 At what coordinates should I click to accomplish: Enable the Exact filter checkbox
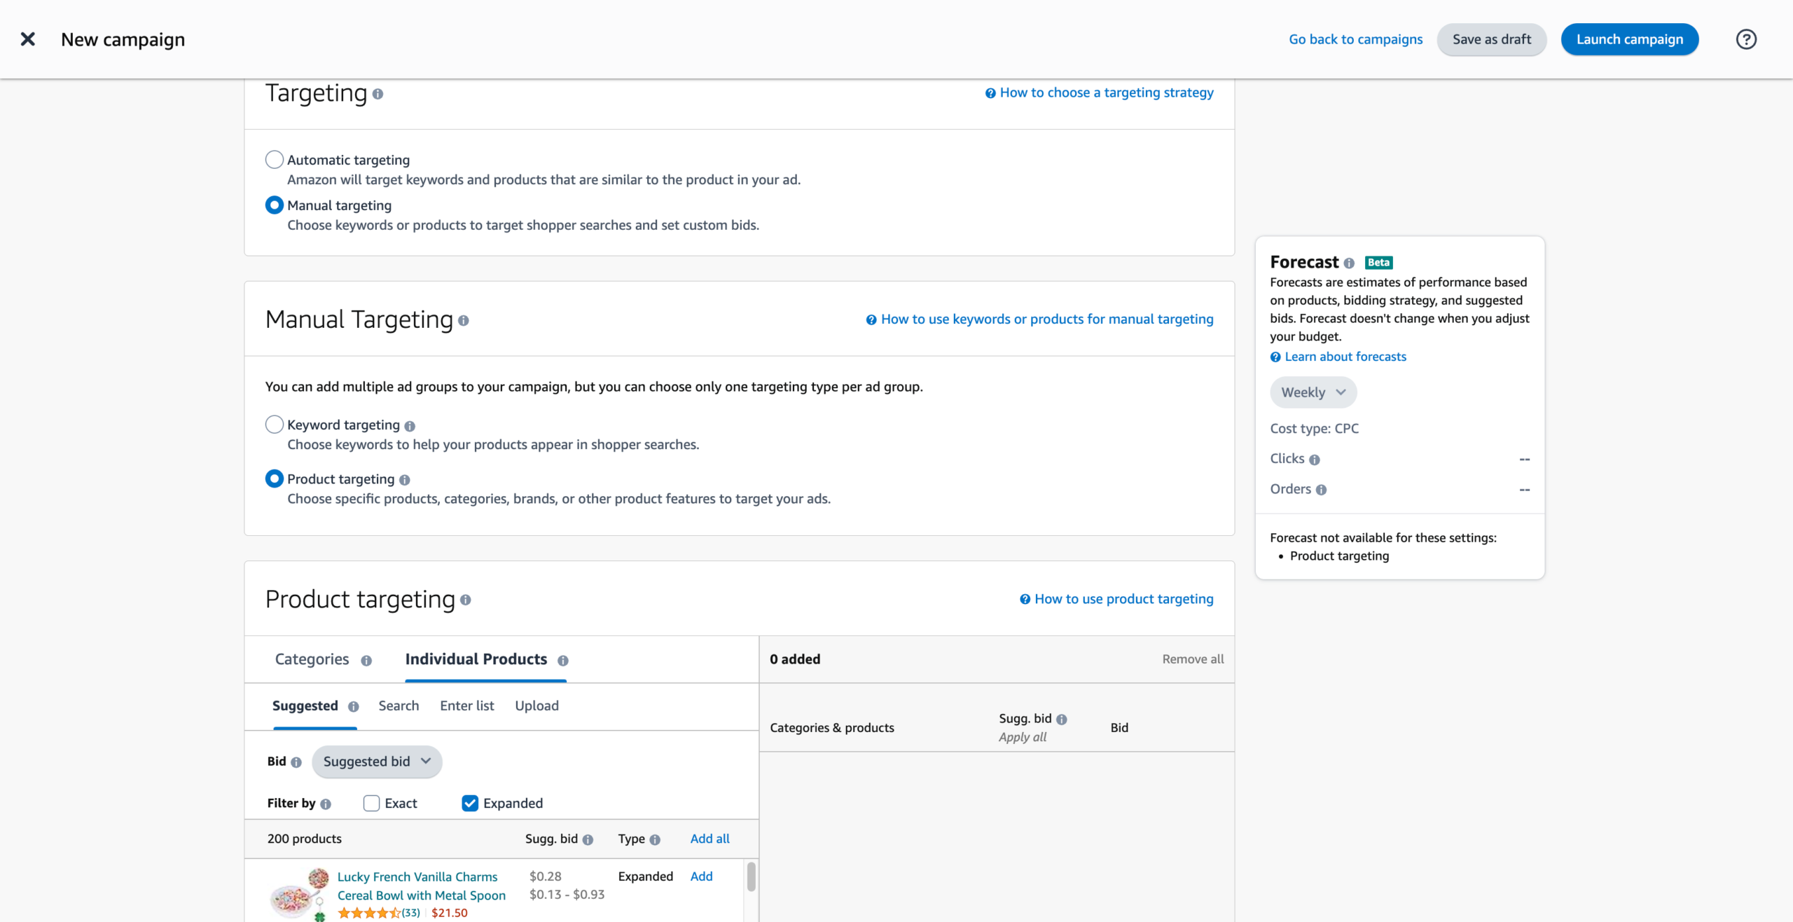(x=371, y=803)
